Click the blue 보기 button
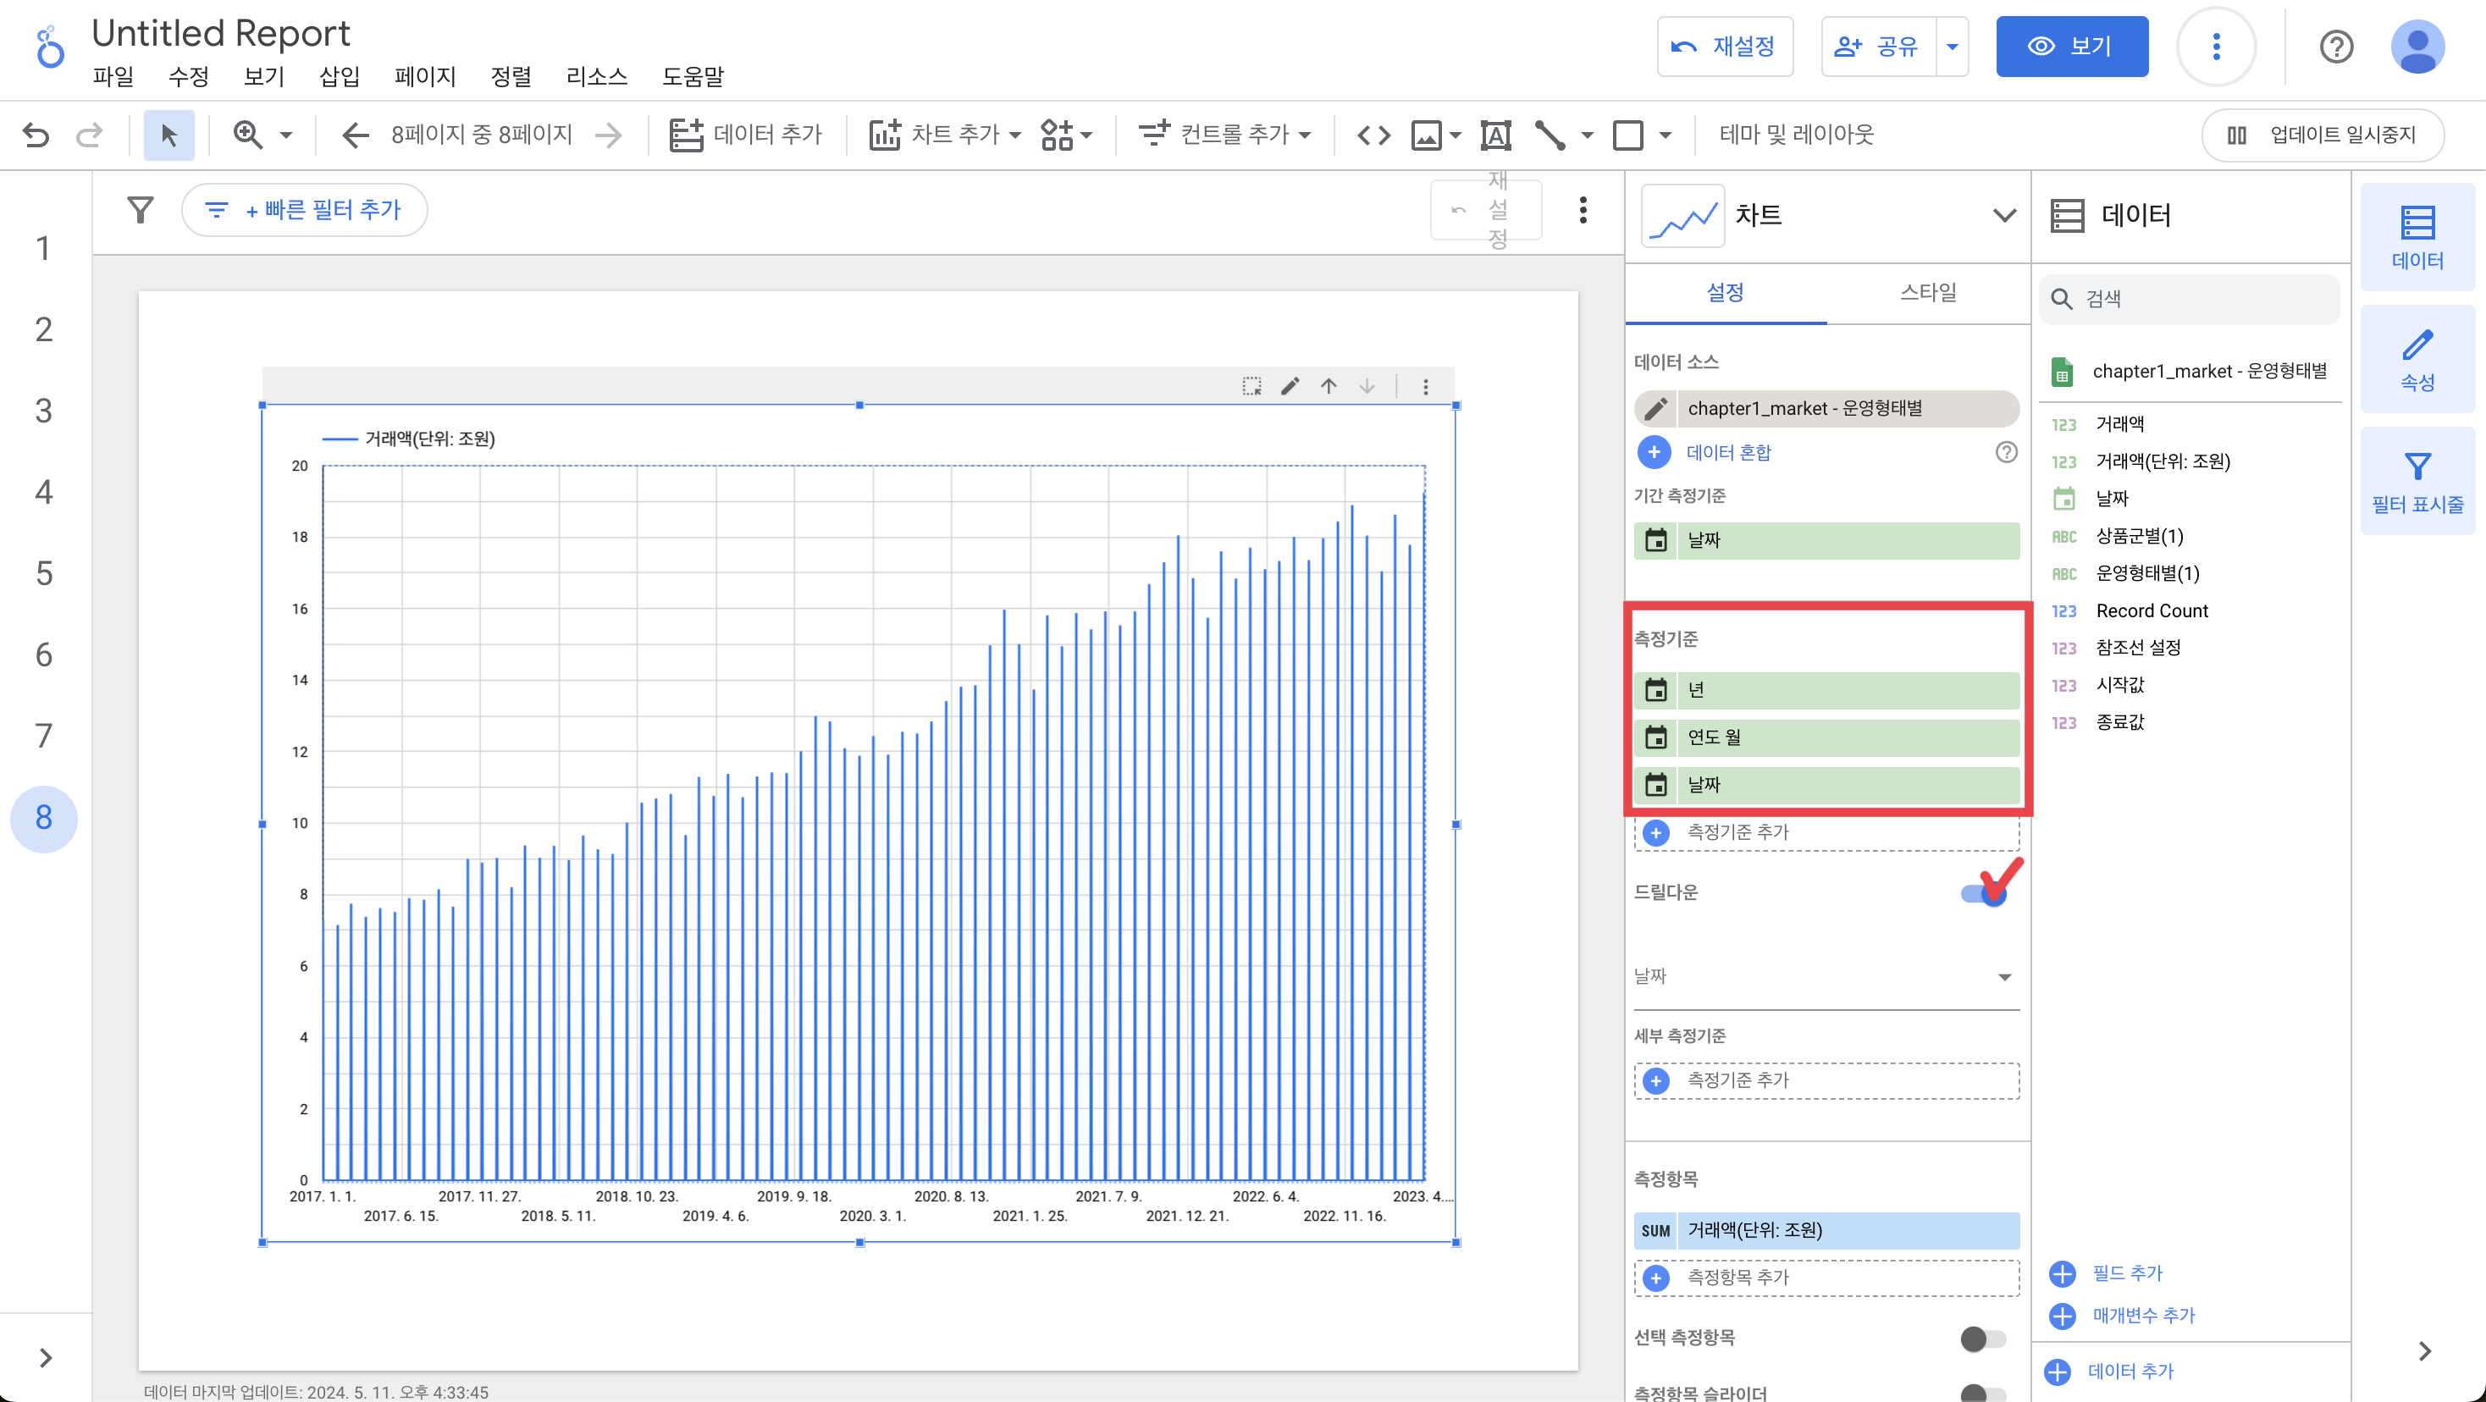 (x=2071, y=47)
